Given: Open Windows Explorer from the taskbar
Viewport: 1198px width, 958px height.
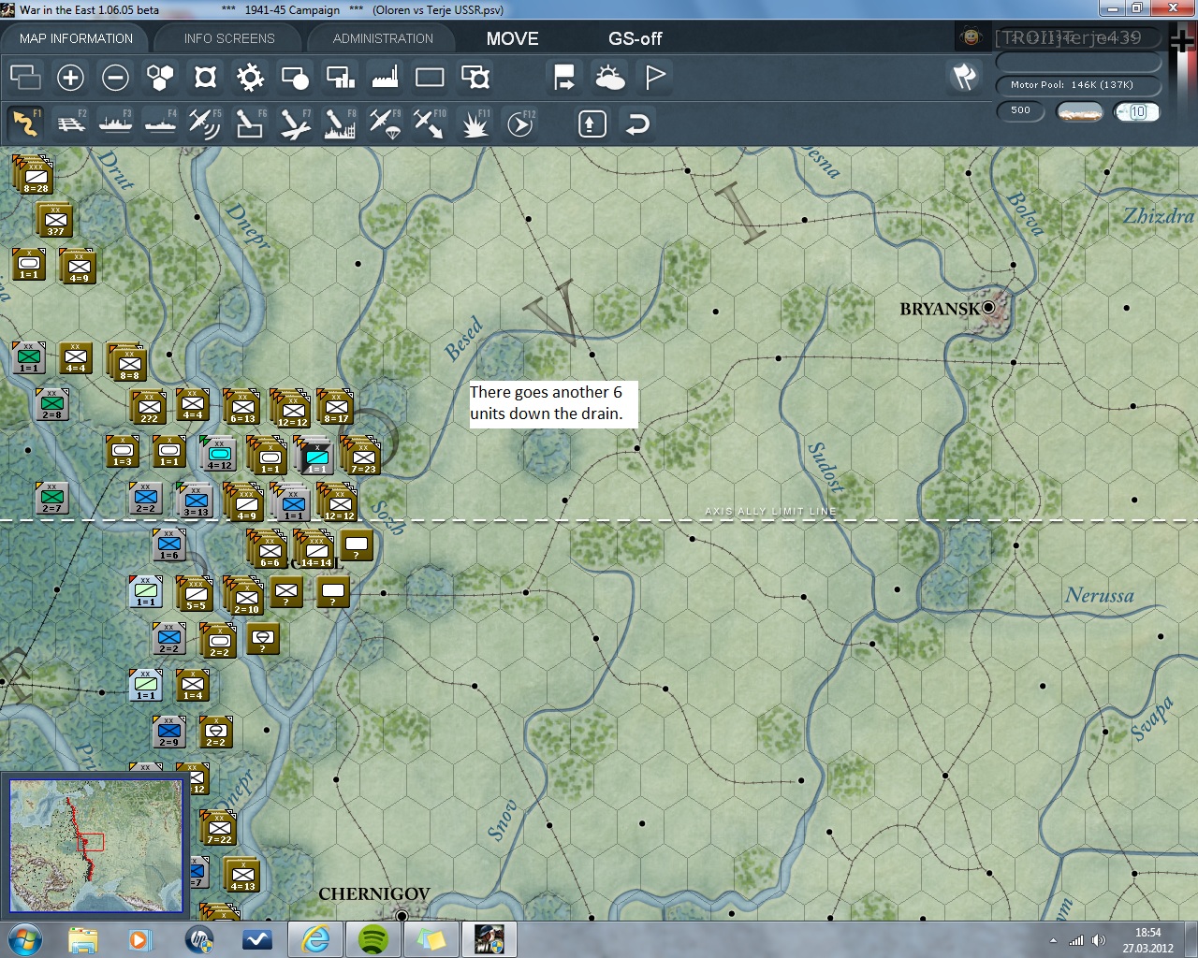Looking at the screenshot, I should click(x=82, y=939).
